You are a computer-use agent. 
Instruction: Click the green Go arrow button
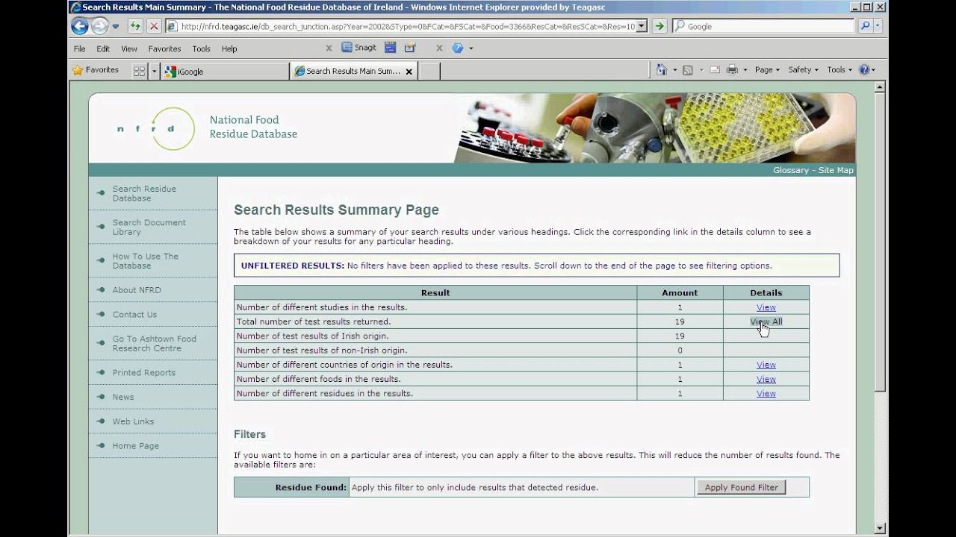pyautogui.click(x=659, y=26)
